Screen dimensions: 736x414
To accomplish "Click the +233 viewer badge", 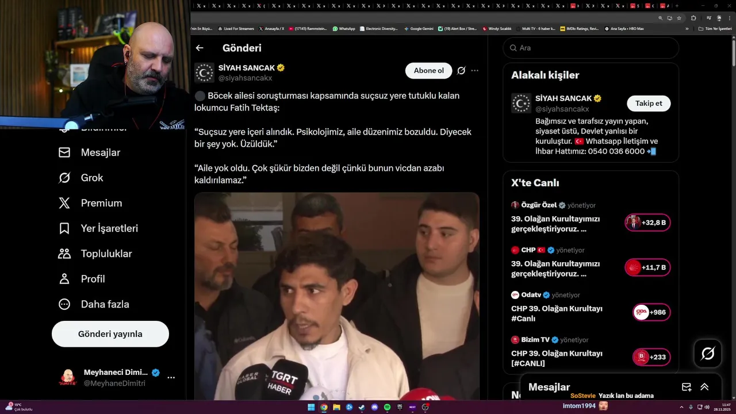I will (651, 357).
